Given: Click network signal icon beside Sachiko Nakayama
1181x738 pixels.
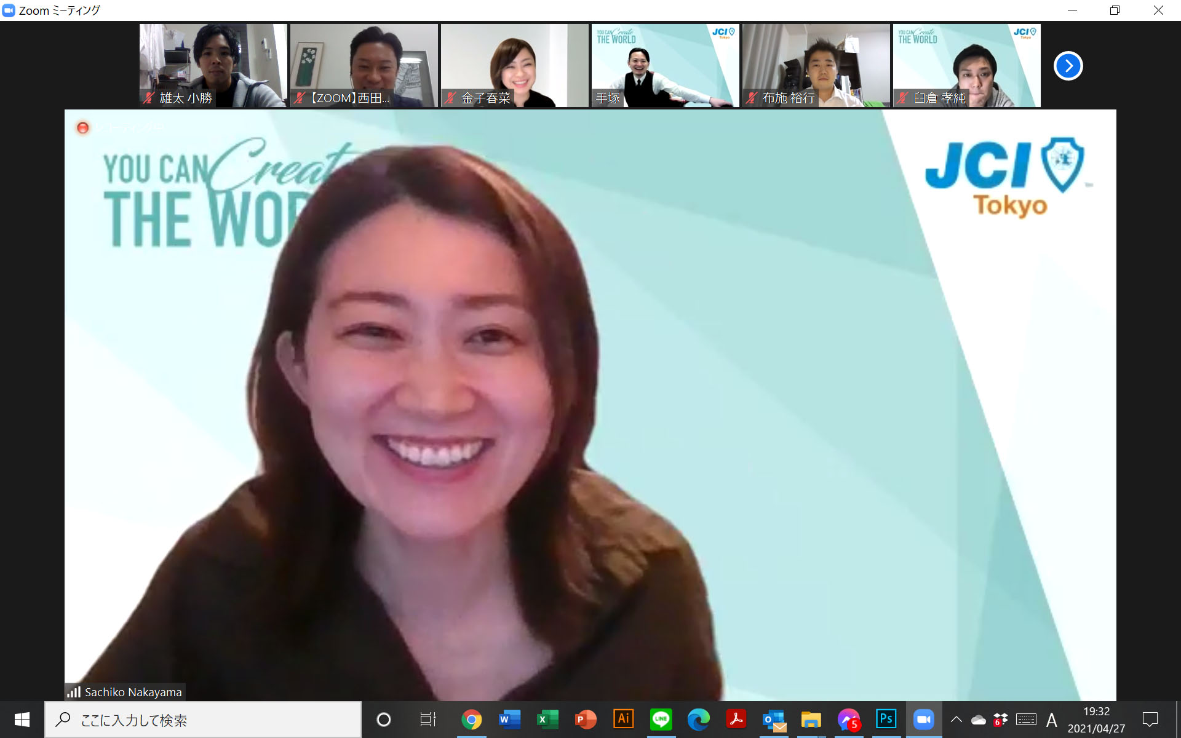Looking at the screenshot, I should coord(74,692).
